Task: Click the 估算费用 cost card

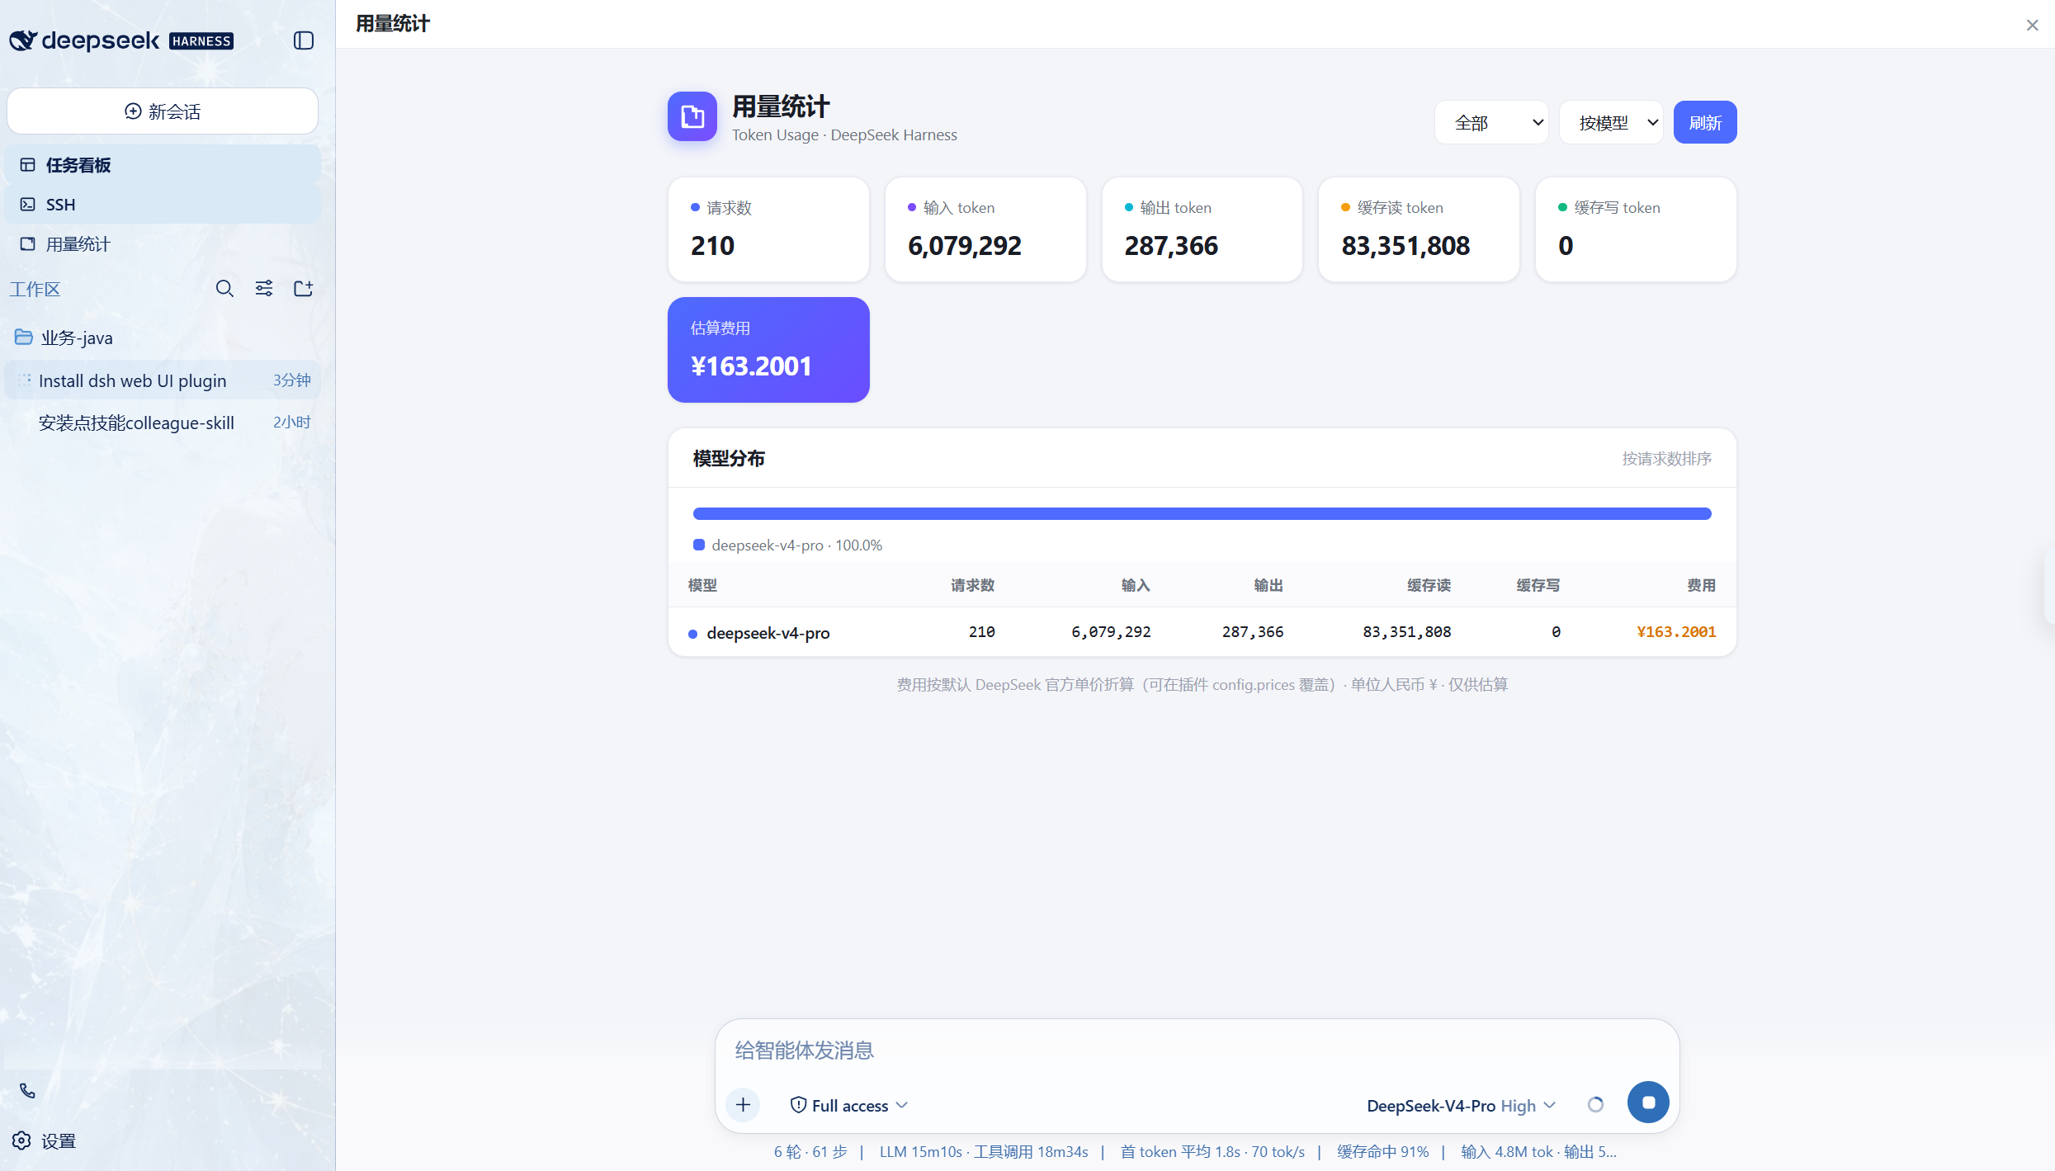Action: pyautogui.click(x=768, y=350)
